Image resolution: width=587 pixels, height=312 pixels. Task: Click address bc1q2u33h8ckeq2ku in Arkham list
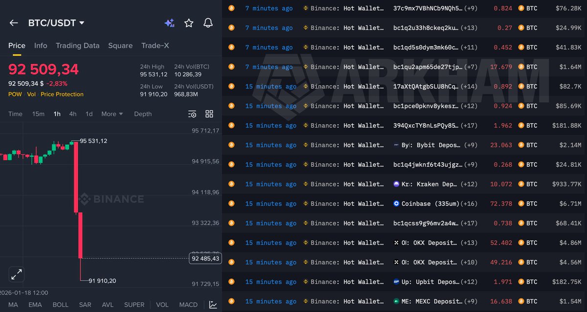426,28
